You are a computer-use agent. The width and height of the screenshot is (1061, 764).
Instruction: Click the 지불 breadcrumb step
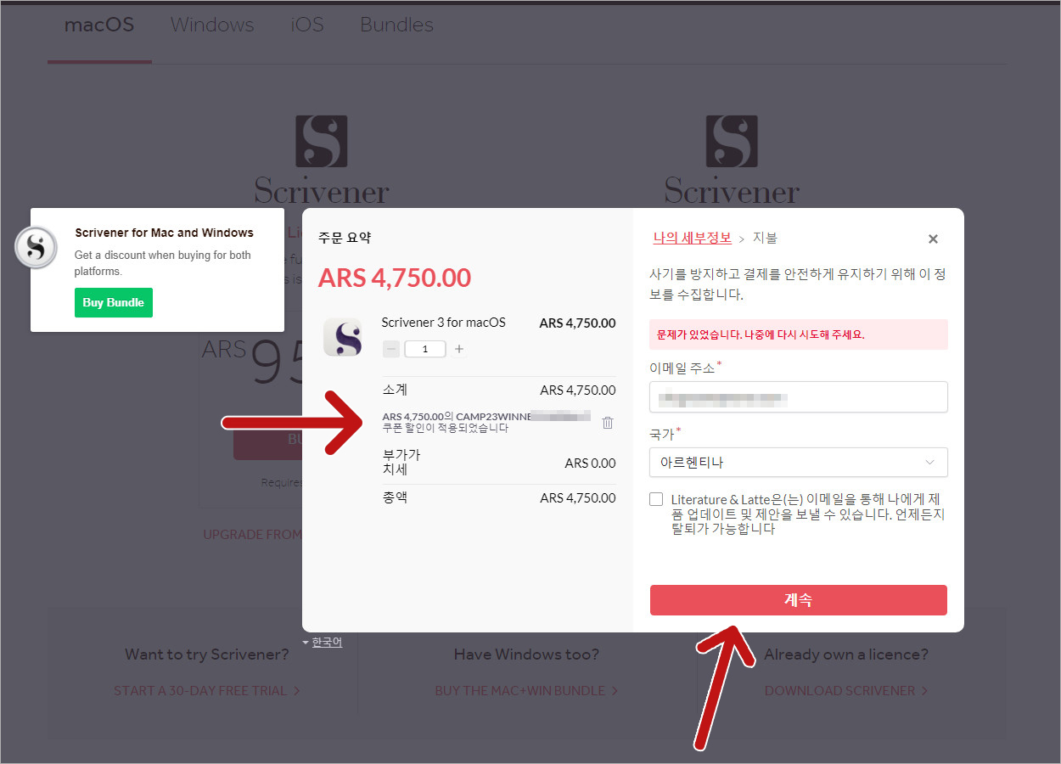(x=765, y=238)
